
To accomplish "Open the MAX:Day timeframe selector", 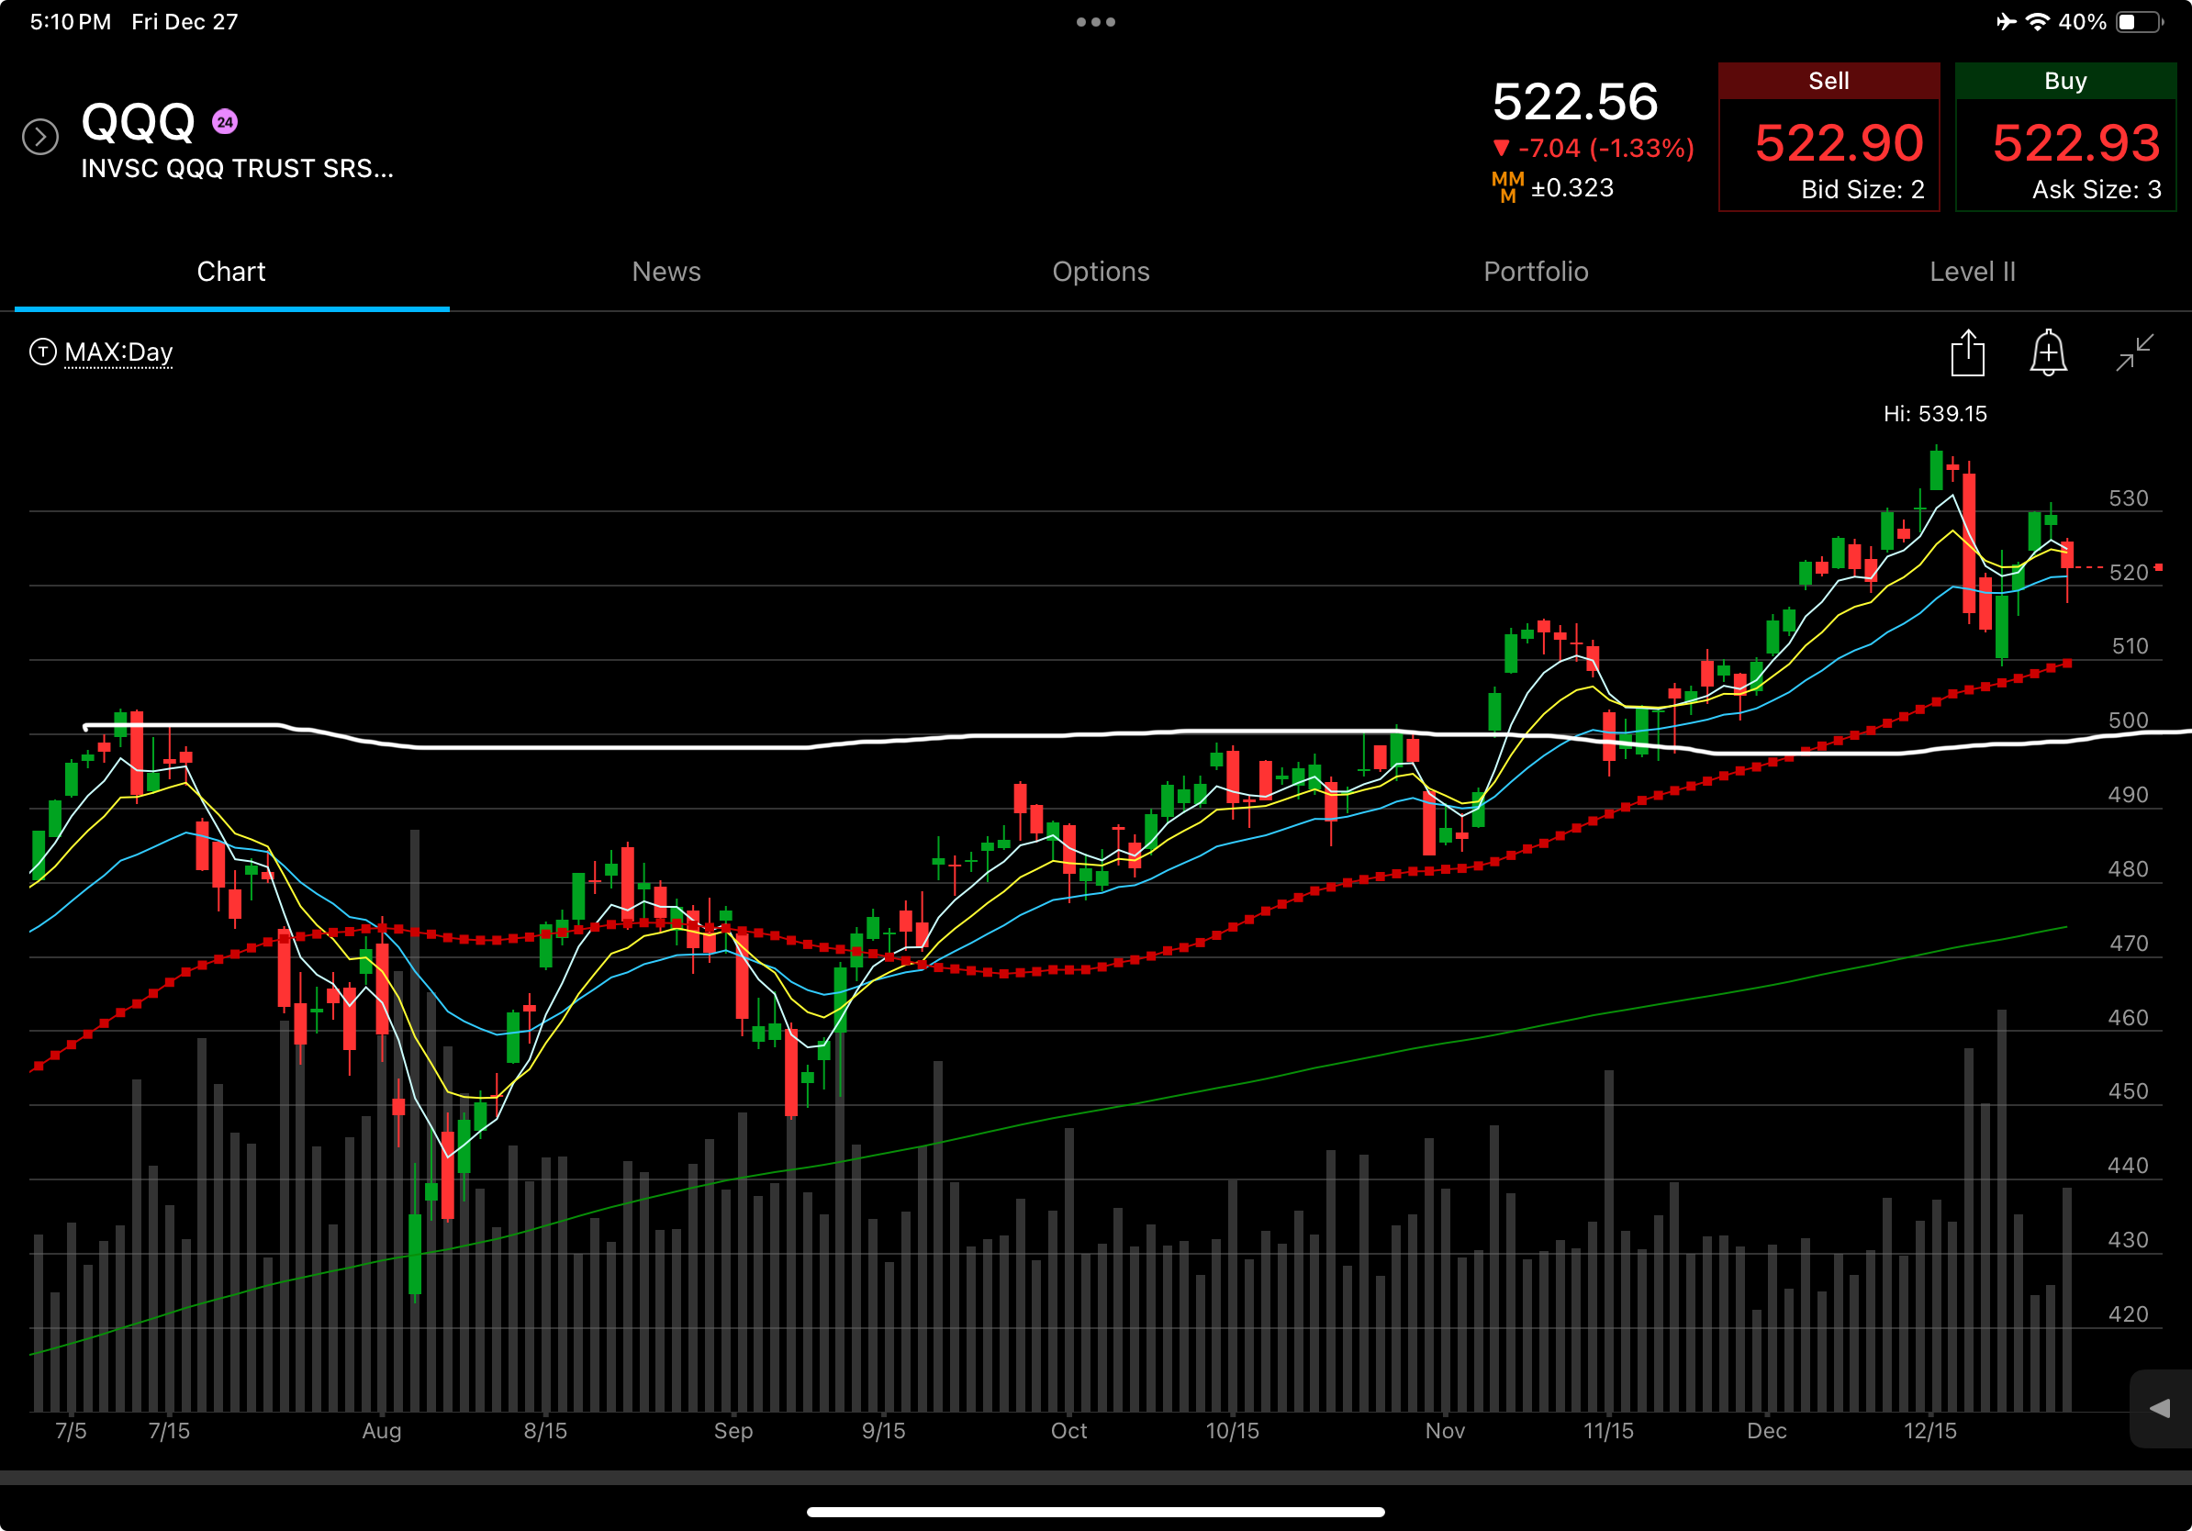I will 118,352.
